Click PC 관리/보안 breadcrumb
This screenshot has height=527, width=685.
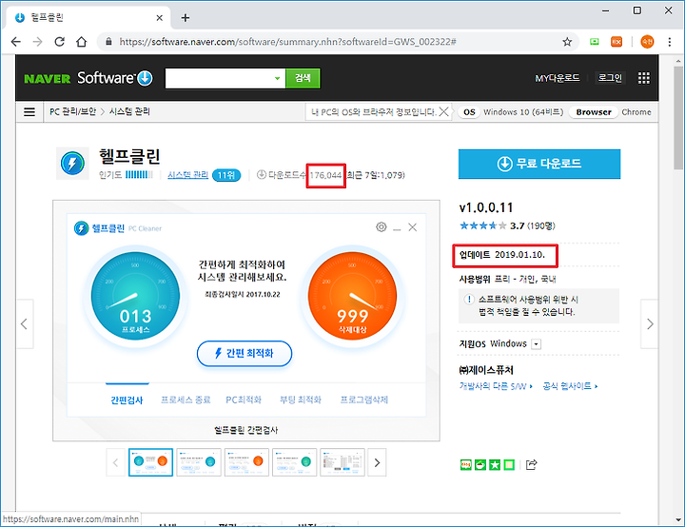72,112
